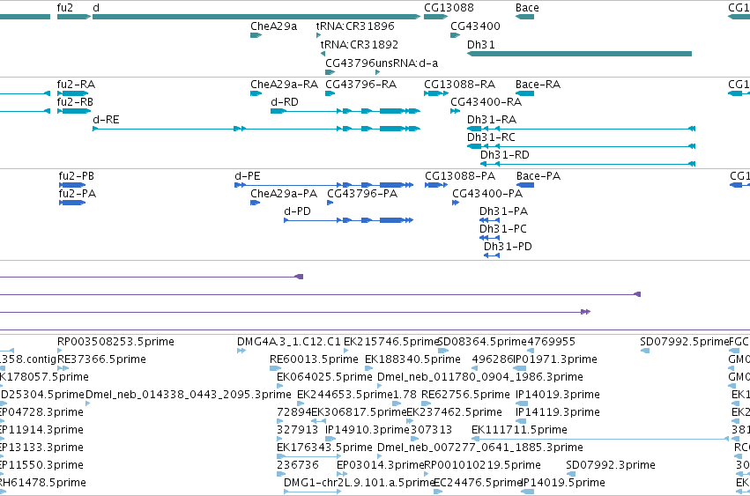Select CG43796-PA protein label
Viewport: 750px width, 496px height.
coord(362,194)
